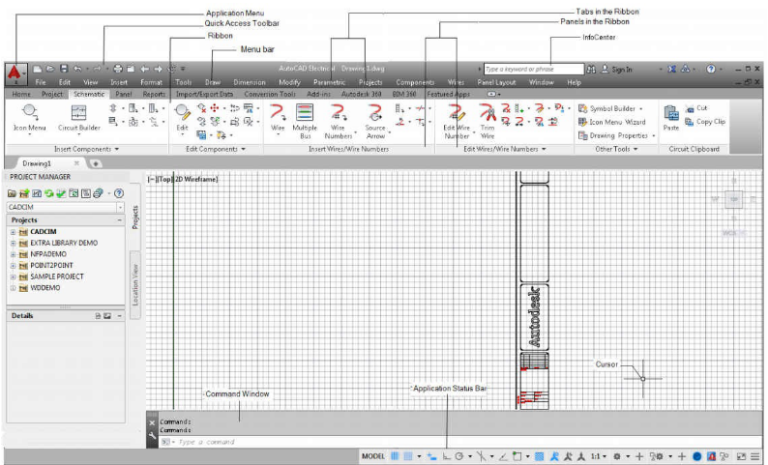This screenshot has width=768, height=465.
Task: Click the Undo arrow icon
Action: [77, 69]
